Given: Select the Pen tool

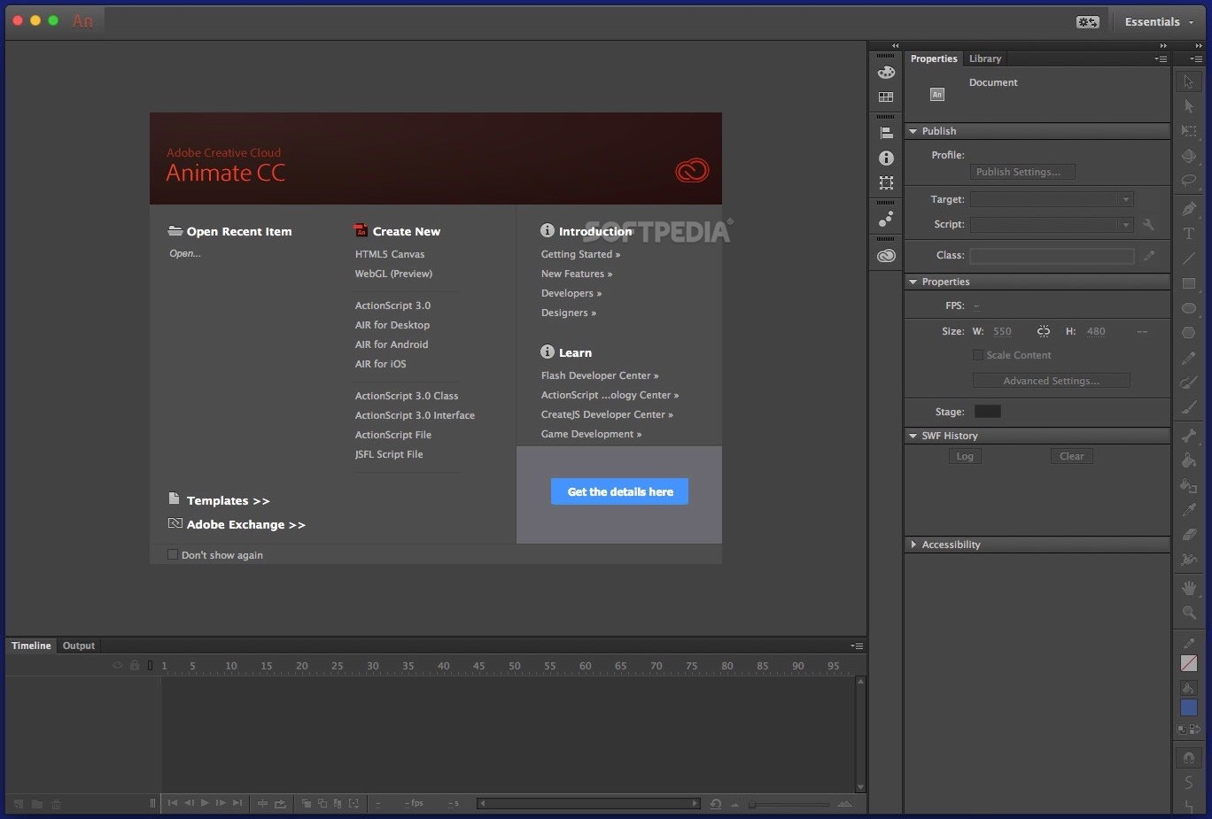Looking at the screenshot, I should 1189,209.
